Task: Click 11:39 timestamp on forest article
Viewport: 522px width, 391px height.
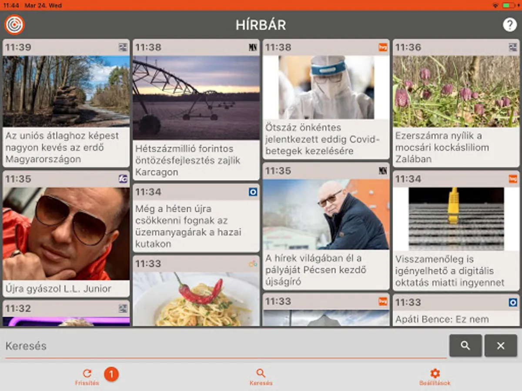Action: pyautogui.click(x=18, y=47)
